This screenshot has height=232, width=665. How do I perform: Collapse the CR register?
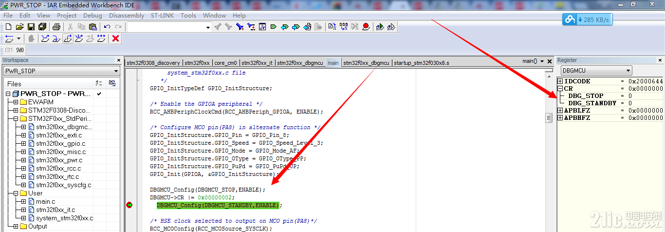pos(560,89)
